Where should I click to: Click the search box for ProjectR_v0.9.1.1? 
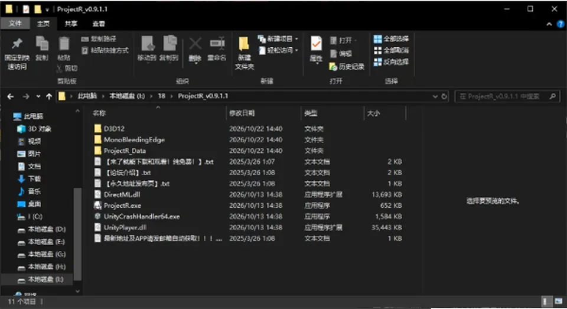507,97
